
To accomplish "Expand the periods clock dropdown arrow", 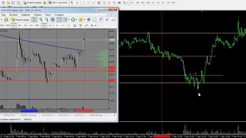I will coord(76,20).
